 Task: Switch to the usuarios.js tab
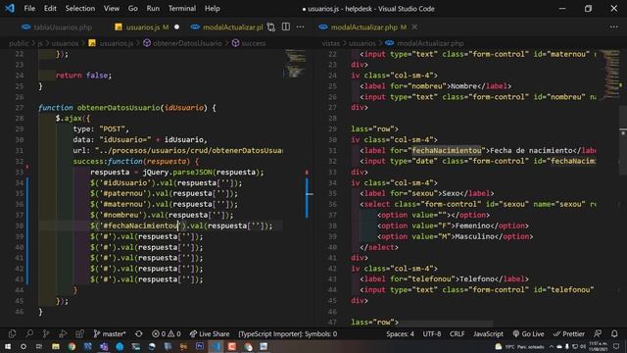[x=142, y=27]
